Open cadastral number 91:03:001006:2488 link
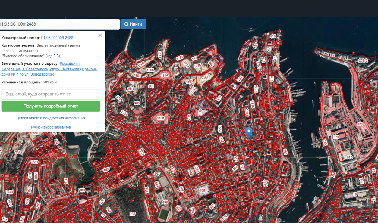 tap(57, 38)
